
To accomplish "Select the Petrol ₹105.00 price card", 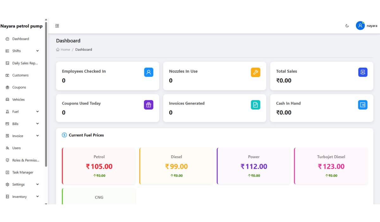I will pos(99,166).
